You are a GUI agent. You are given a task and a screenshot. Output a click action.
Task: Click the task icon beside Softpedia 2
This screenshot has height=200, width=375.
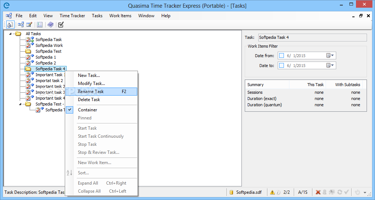(x=30, y=63)
